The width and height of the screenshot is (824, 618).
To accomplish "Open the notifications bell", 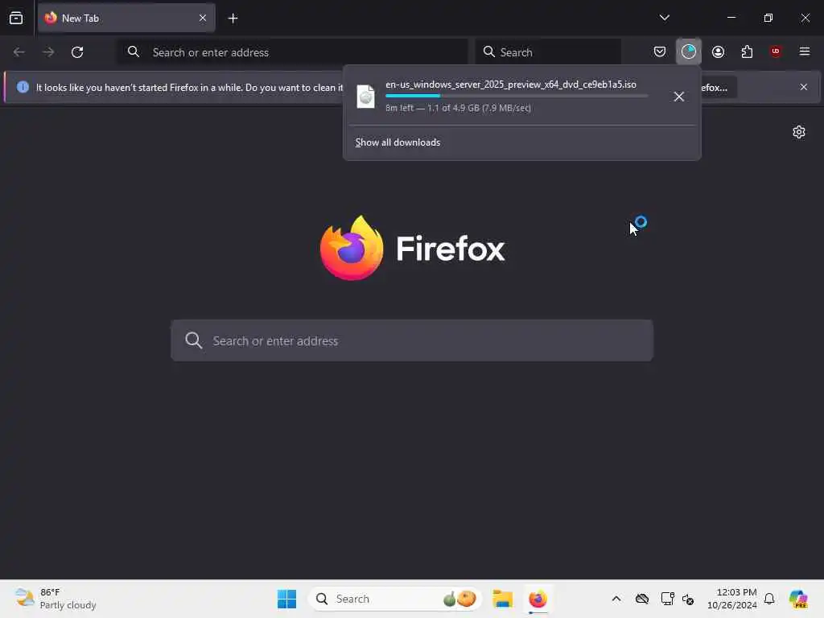I will (768, 599).
